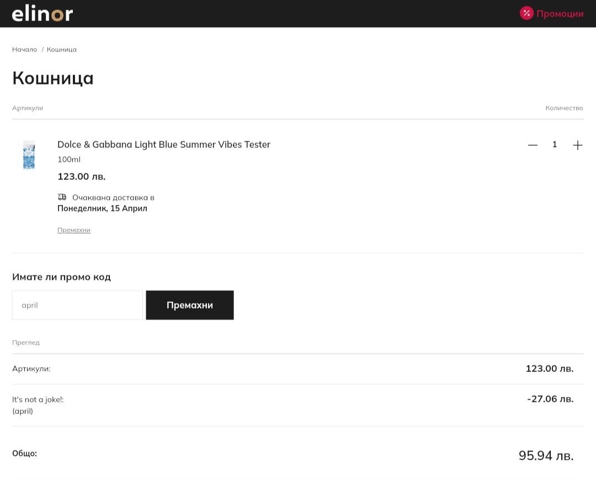This screenshot has height=484, width=596.
Task: Click the Кошница page heading
Action: click(x=53, y=78)
